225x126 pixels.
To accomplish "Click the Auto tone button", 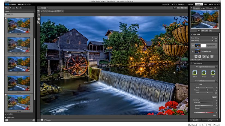I will [x=214, y=97].
